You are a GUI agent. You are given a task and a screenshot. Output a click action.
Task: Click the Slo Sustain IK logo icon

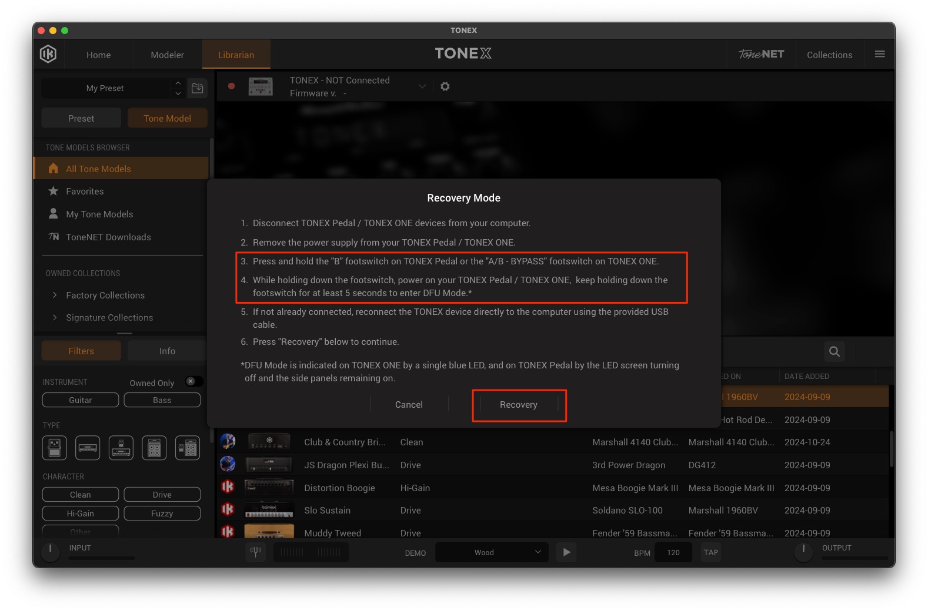[x=228, y=509]
